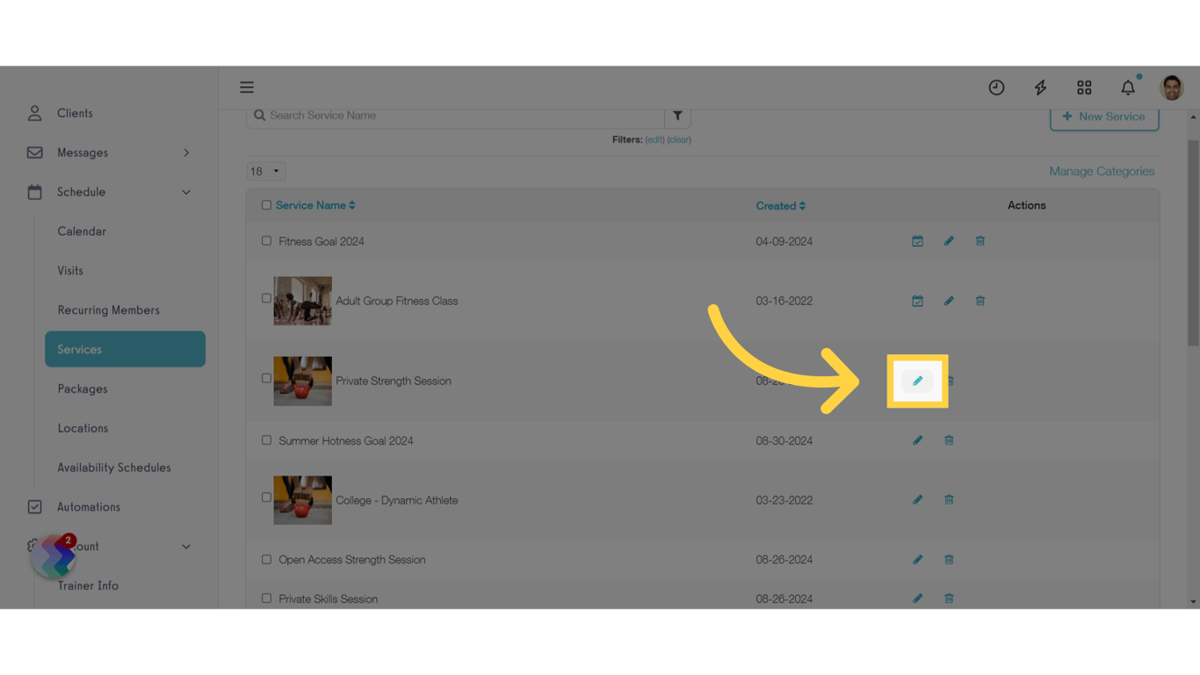Edit Private Skills Session service
This screenshot has height=675, width=1200.
pyautogui.click(x=917, y=599)
